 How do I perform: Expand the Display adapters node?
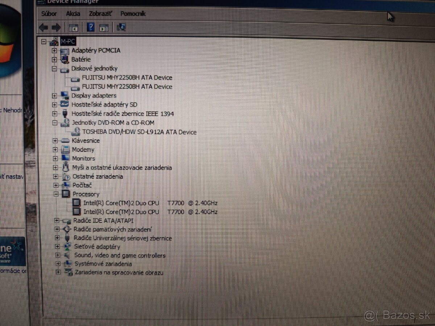(x=54, y=96)
